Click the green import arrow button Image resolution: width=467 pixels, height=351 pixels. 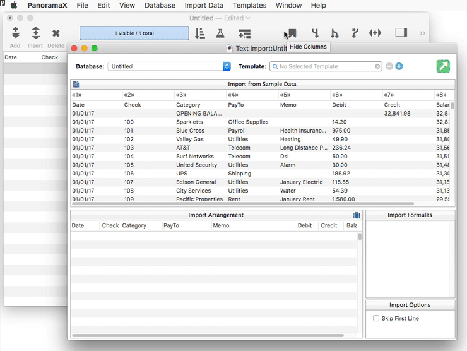tap(443, 66)
